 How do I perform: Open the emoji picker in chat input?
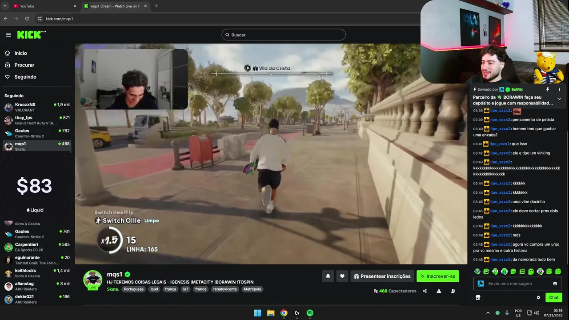pos(555,284)
